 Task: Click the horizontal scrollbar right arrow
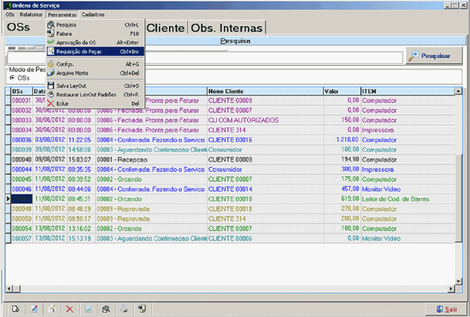[451, 289]
